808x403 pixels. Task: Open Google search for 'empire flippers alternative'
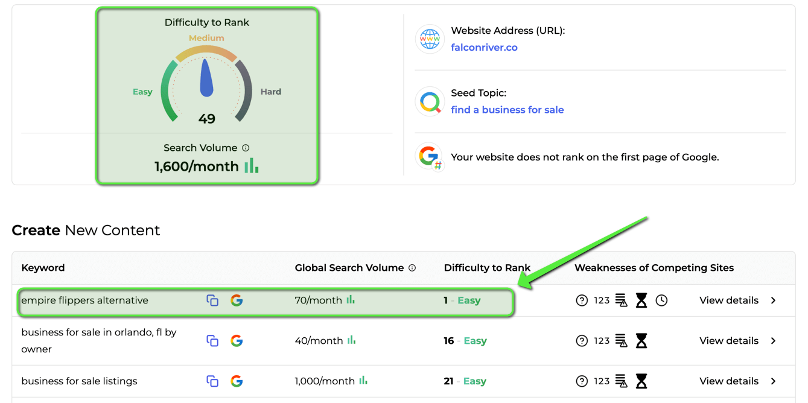pos(237,300)
